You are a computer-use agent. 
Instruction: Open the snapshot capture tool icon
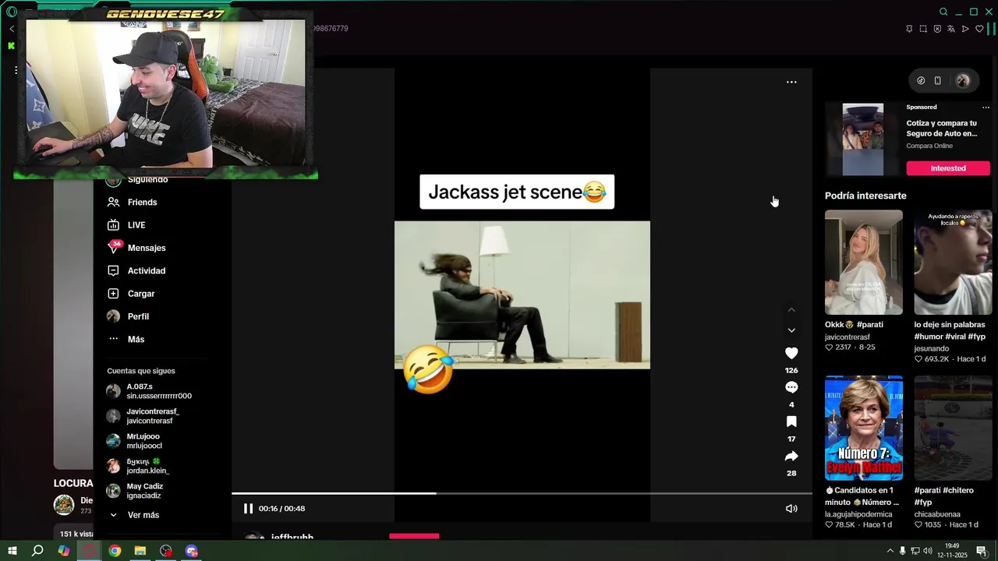923,29
